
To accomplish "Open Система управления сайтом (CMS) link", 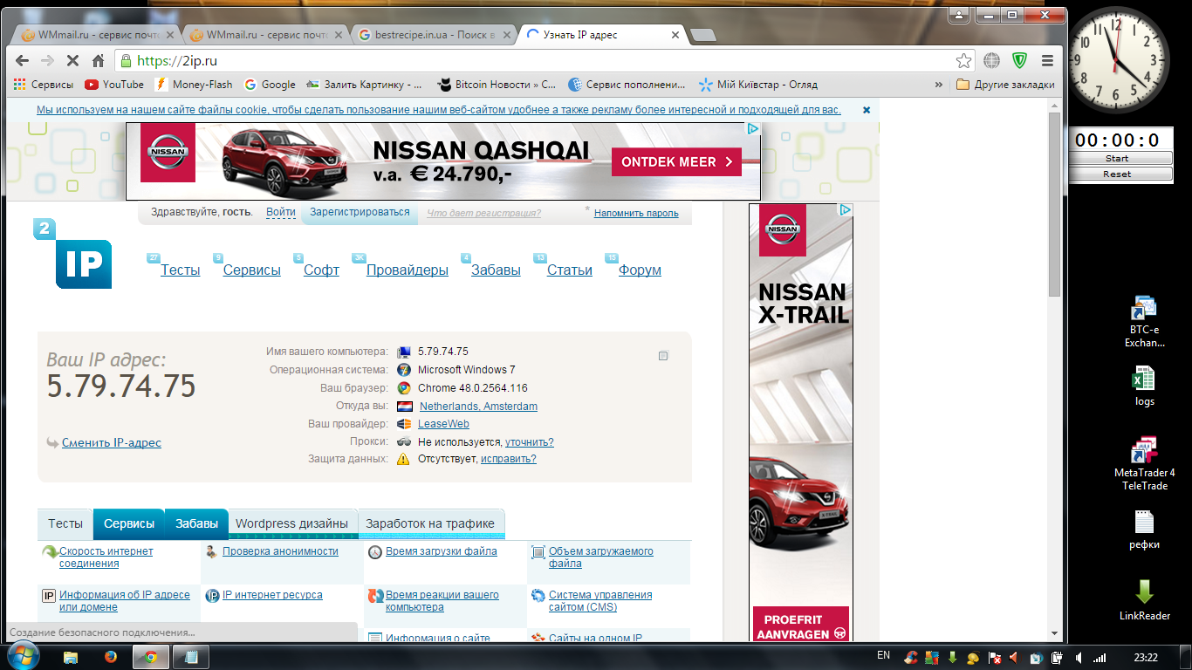I will click(x=600, y=601).
